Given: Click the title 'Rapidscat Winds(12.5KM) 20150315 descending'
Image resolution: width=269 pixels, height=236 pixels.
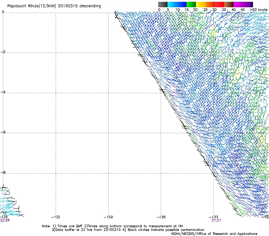Looking at the screenshot, I should coord(54,6).
